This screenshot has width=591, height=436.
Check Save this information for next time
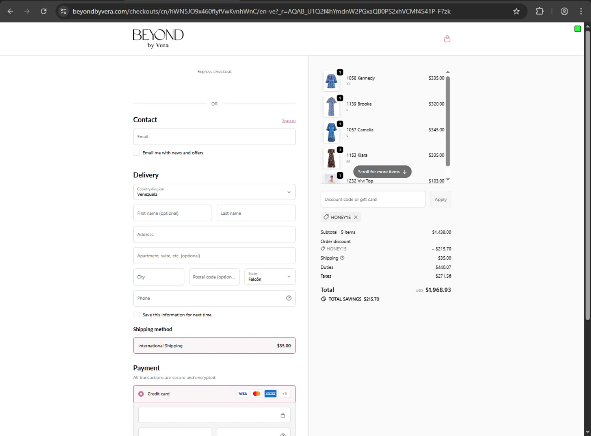[x=137, y=315]
